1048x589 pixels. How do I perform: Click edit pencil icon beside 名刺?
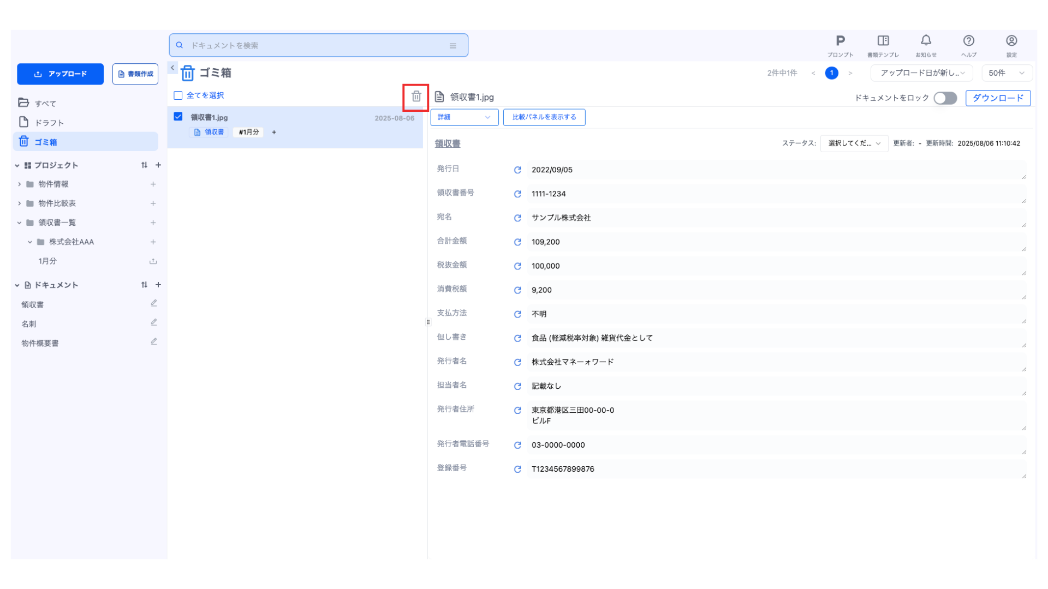[154, 323]
